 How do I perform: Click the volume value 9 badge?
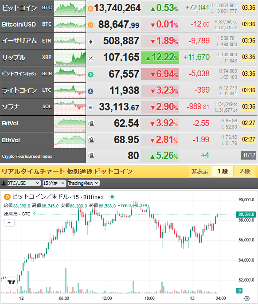pyautogui.click(x=239, y=291)
